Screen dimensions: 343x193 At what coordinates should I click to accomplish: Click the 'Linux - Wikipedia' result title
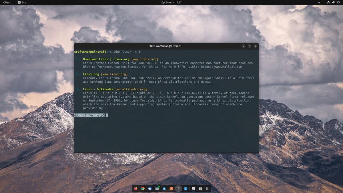[x=98, y=89]
